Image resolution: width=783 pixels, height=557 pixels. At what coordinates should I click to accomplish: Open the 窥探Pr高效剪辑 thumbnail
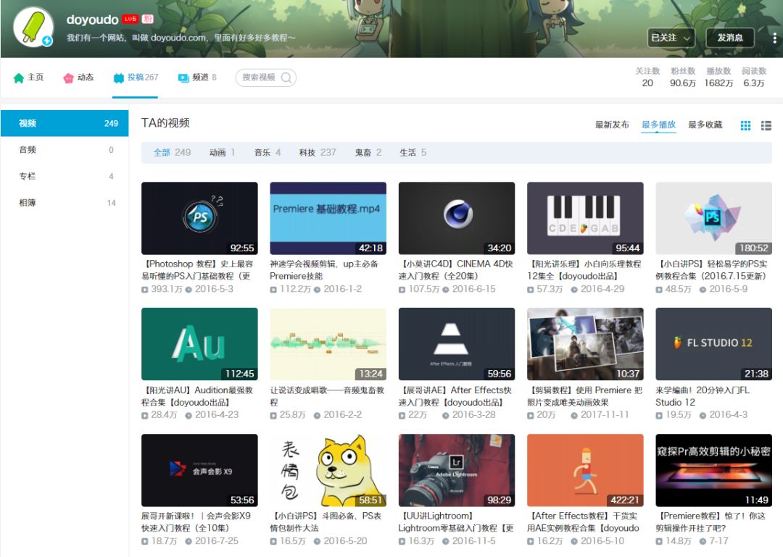click(714, 471)
